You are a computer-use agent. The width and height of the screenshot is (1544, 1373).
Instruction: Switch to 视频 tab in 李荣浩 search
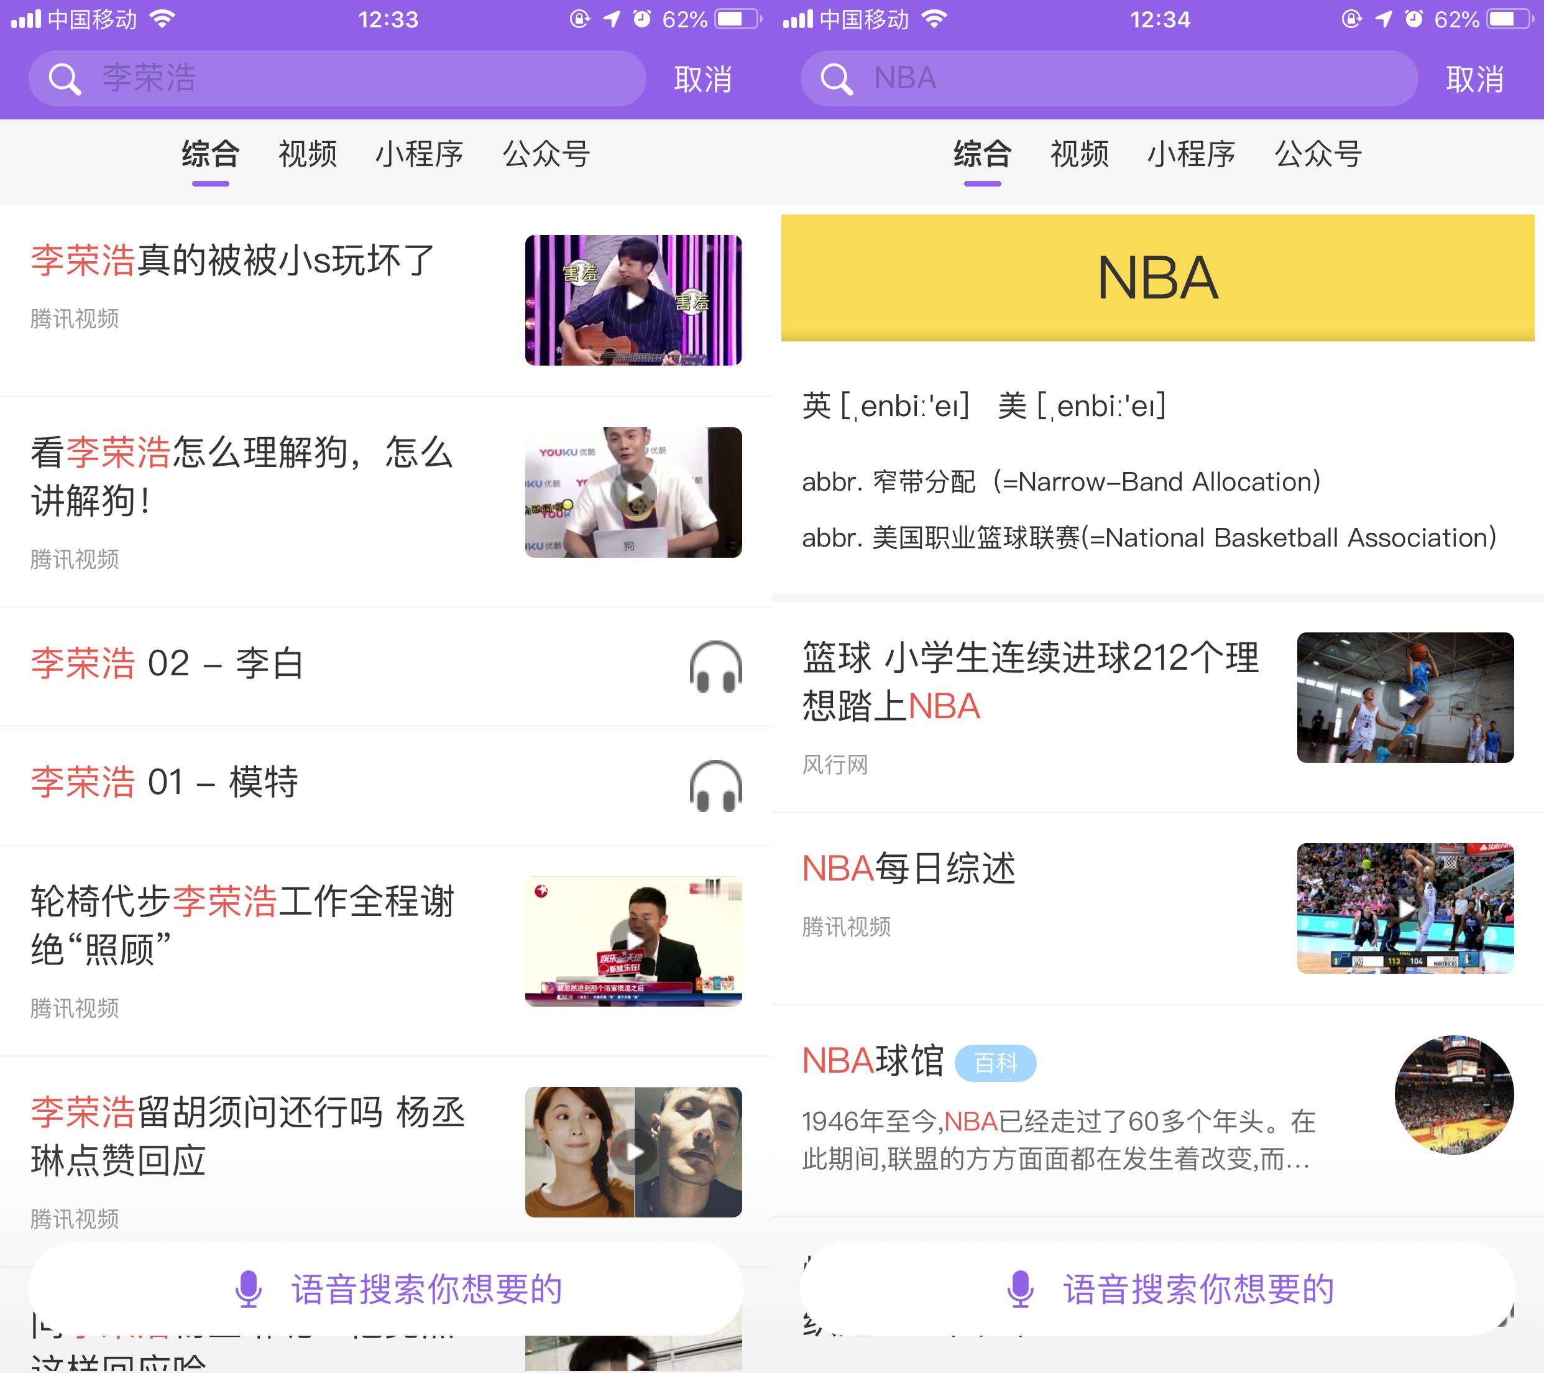click(308, 154)
